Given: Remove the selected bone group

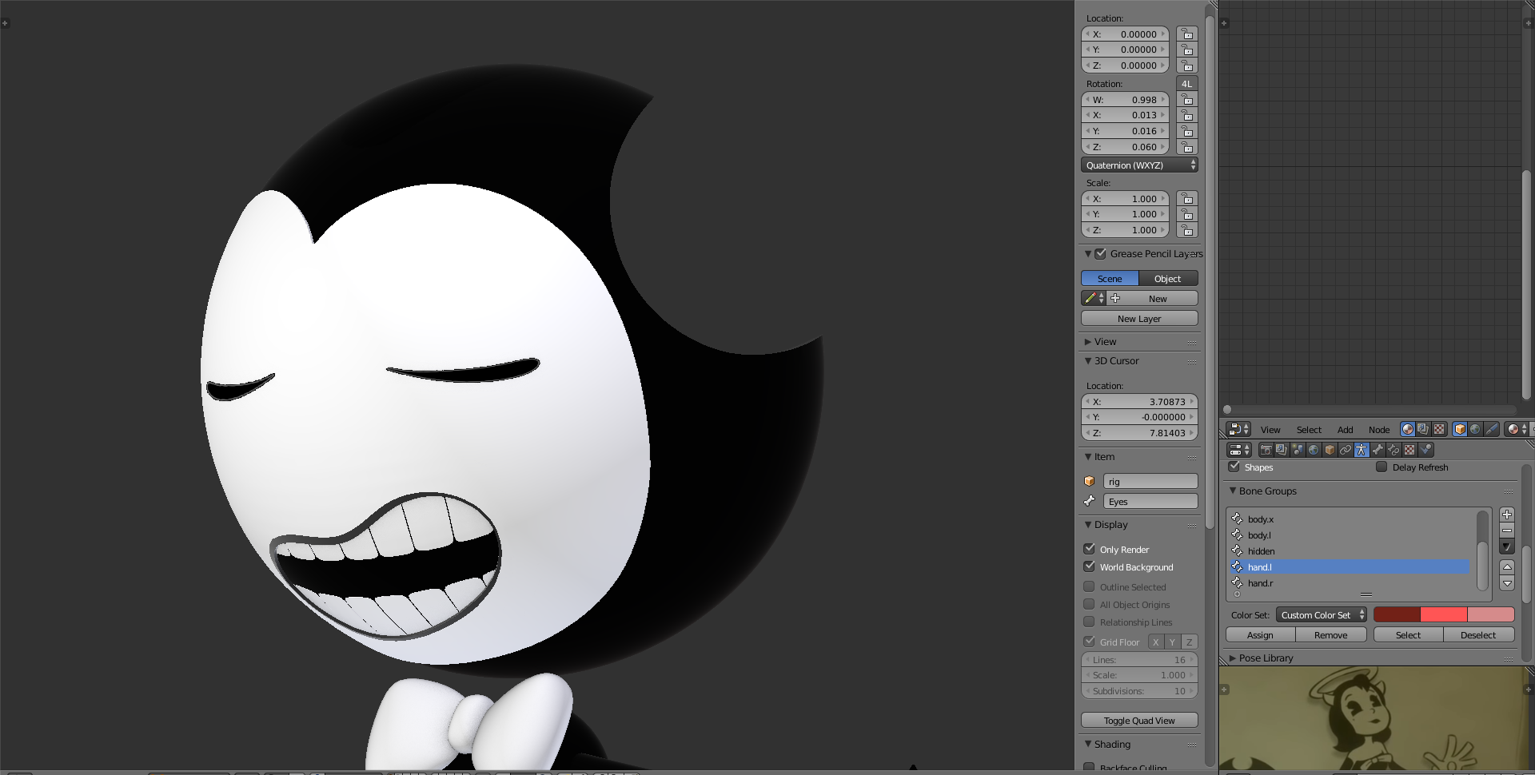Looking at the screenshot, I should click(x=1507, y=531).
